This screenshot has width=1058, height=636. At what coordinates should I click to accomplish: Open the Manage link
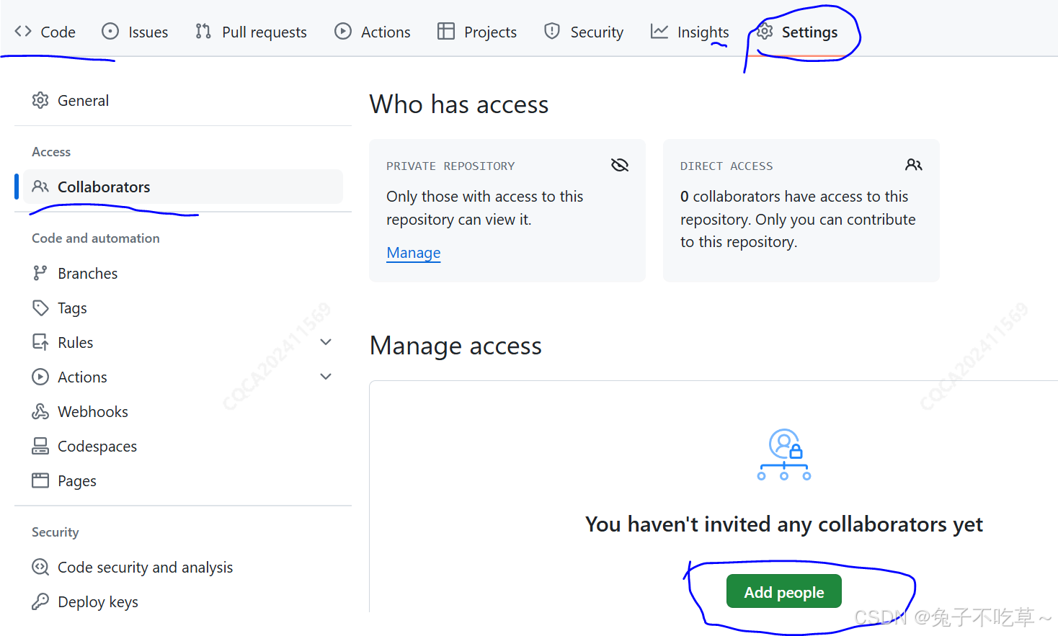tap(413, 252)
